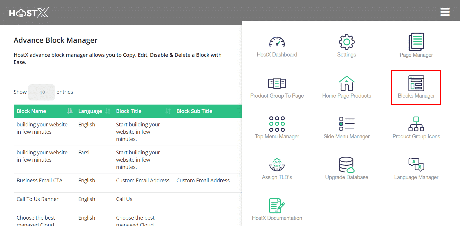The height and width of the screenshot is (226, 460).
Task: Open the HostX Dashboard speedometer icon
Action: 277,43
